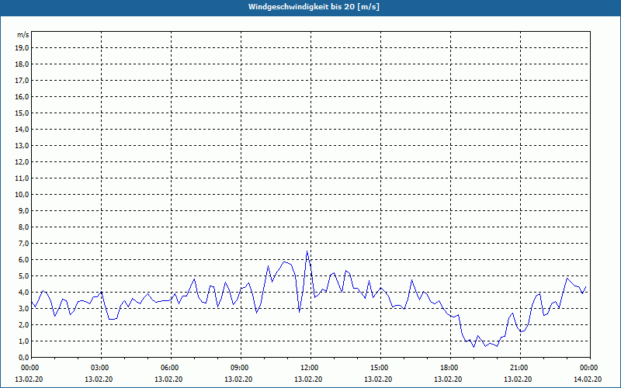The width and height of the screenshot is (621, 388).
Task: Select the 8,0 y-axis label
Action: pos(23,227)
